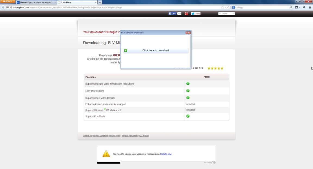
Task: Bookmark this page with star icon
Action: click(x=222, y=7)
